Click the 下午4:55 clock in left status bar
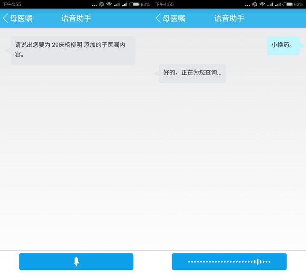This screenshot has width=306, height=280. click(12, 4)
